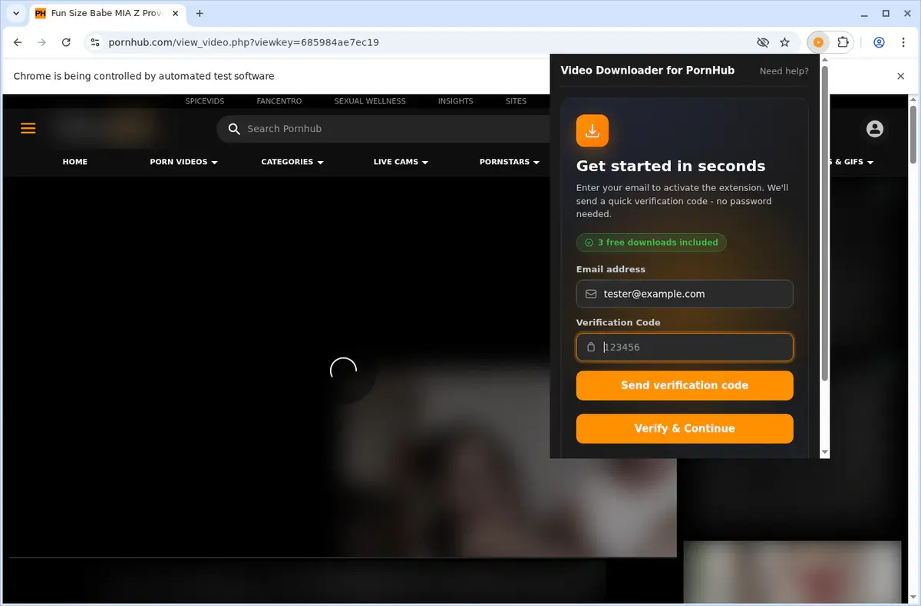Minimize the Chrome window
Image resolution: width=921 pixels, height=606 pixels.
click(x=863, y=14)
